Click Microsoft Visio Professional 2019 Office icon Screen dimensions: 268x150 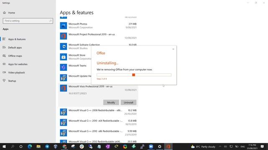(x=63, y=88)
